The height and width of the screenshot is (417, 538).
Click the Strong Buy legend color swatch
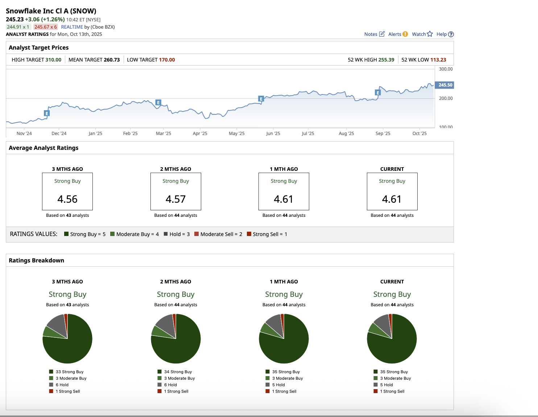click(x=66, y=234)
